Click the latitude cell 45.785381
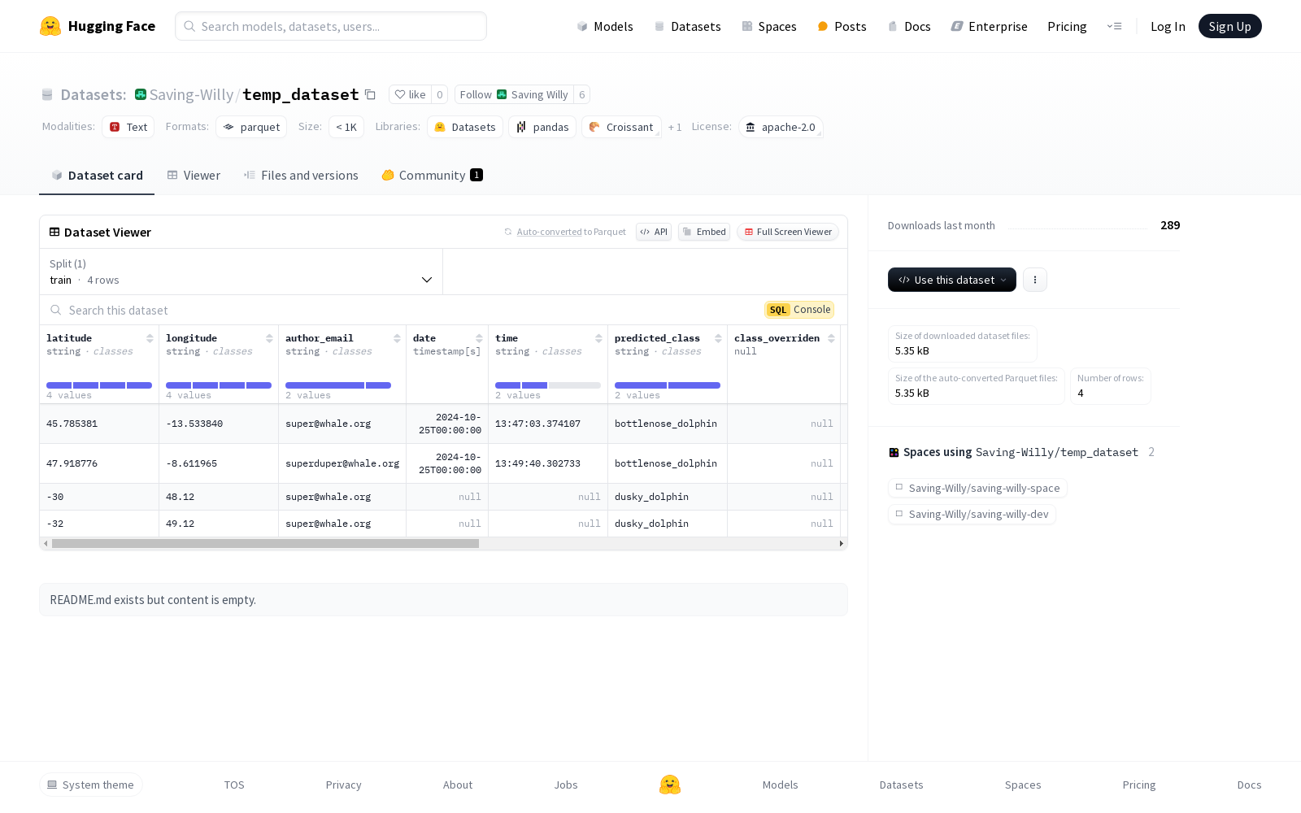Image resolution: width=1301 pixels, height=813 pixels. click(99, 424)
